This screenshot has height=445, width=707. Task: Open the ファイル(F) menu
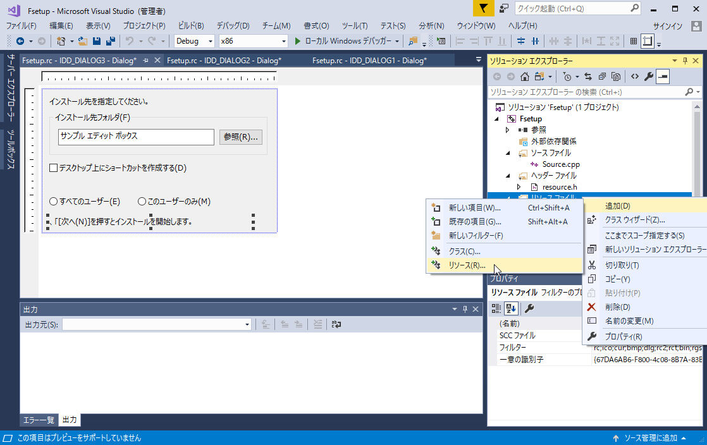coord(22,26)
